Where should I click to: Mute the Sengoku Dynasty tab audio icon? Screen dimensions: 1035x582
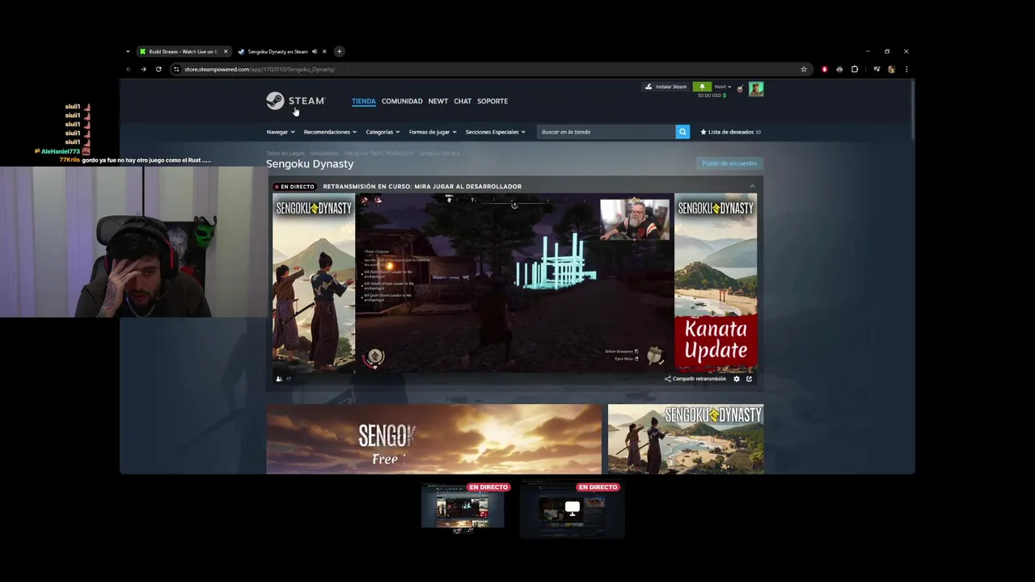coord(315,52)
